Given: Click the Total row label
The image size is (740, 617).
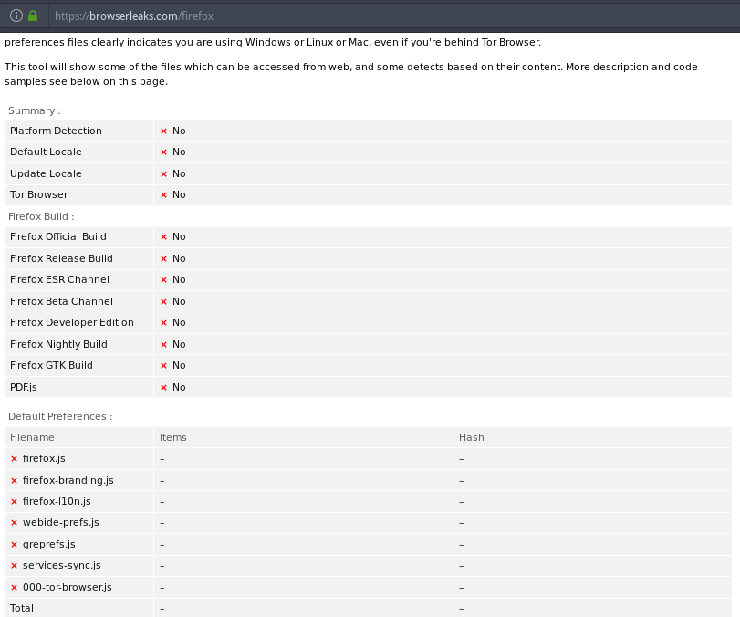Looking at the screenshot, I should pyautogui.click(x=22, y=608).
